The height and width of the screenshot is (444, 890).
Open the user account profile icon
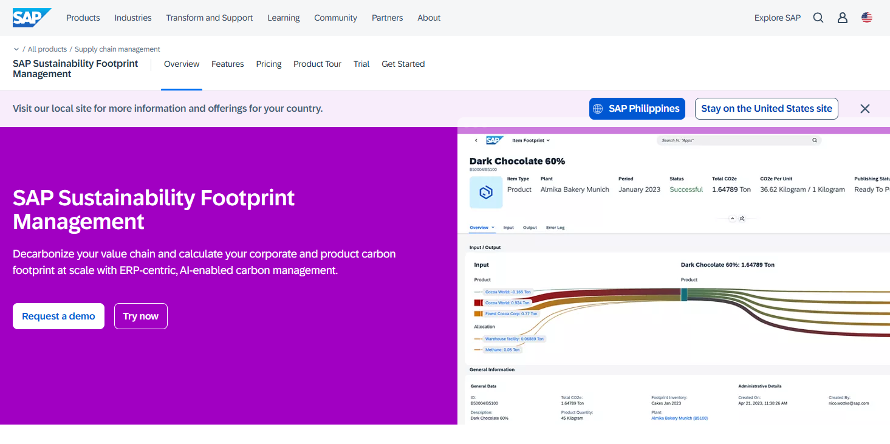[843, 18]
